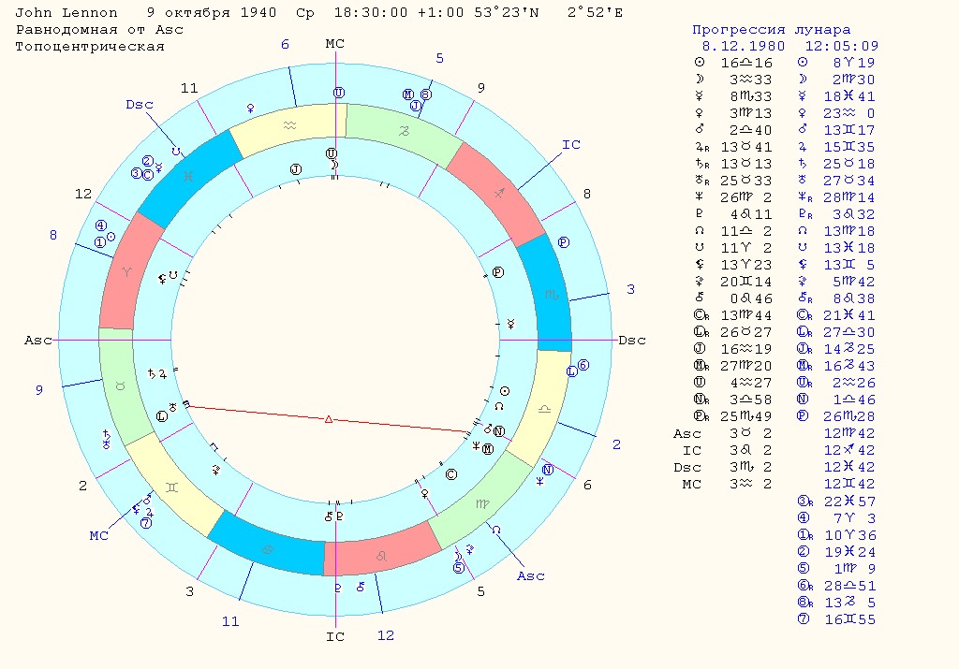Click the progressed Venus value '23♒0'
The height and width of the screenshot is (669, 959).
coord(849,113)
